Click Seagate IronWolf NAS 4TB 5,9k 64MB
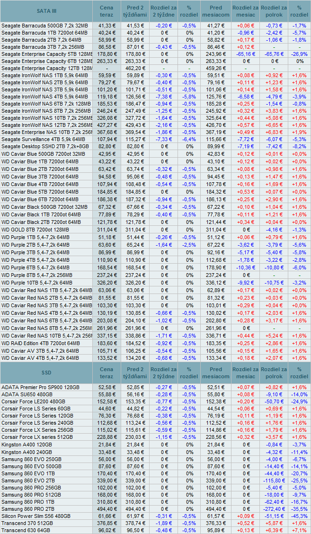Viewport: 311px width, 534px height. click(44, 97)
